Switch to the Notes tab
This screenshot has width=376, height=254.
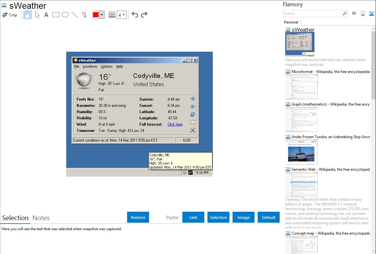tap(41, 218)
